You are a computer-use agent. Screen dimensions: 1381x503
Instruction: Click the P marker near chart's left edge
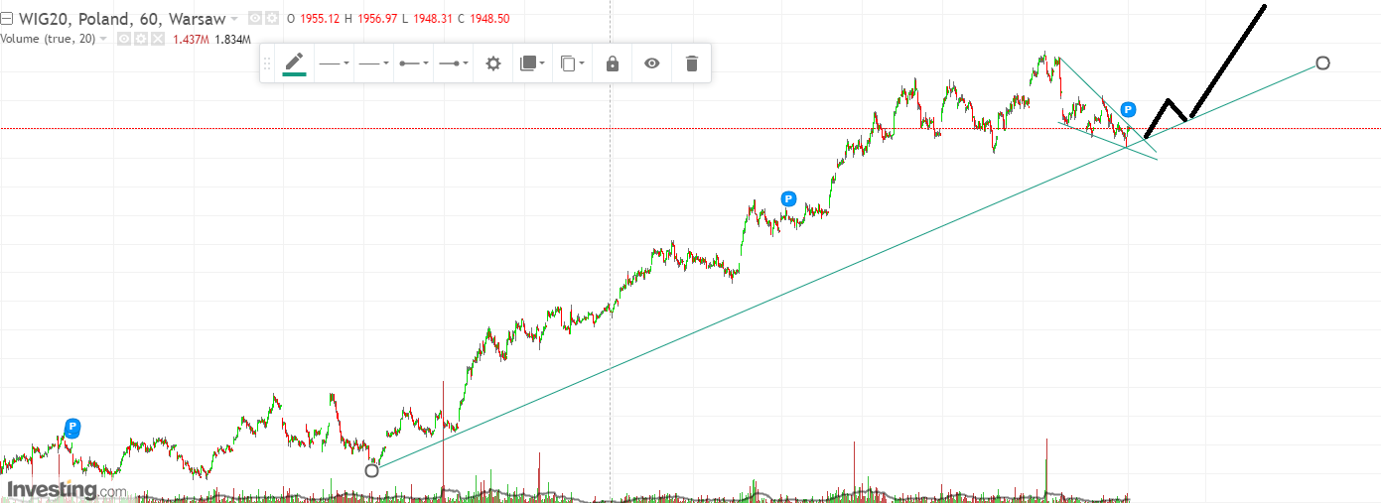pos(72,427)
